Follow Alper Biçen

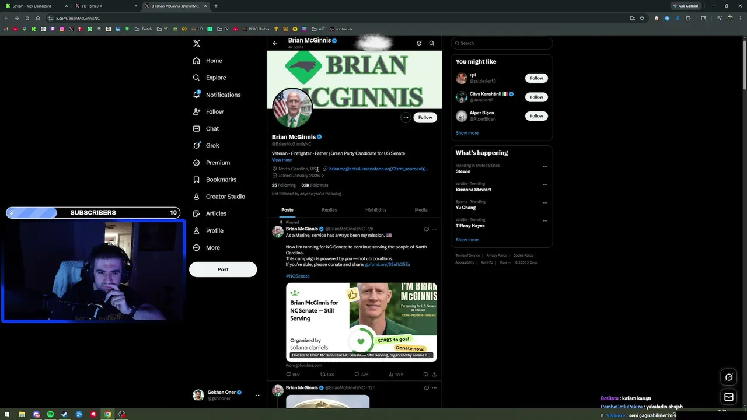(x=536, y=116)
